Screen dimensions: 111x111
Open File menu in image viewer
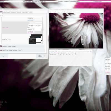(51, 12)
